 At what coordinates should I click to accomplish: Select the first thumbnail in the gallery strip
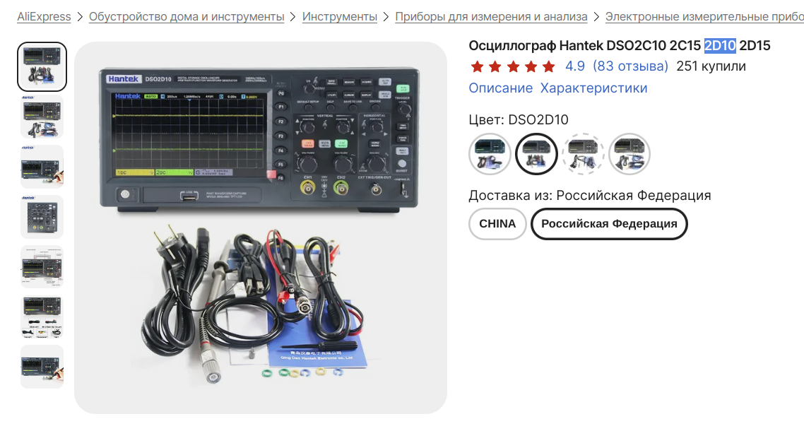[42, 66]
